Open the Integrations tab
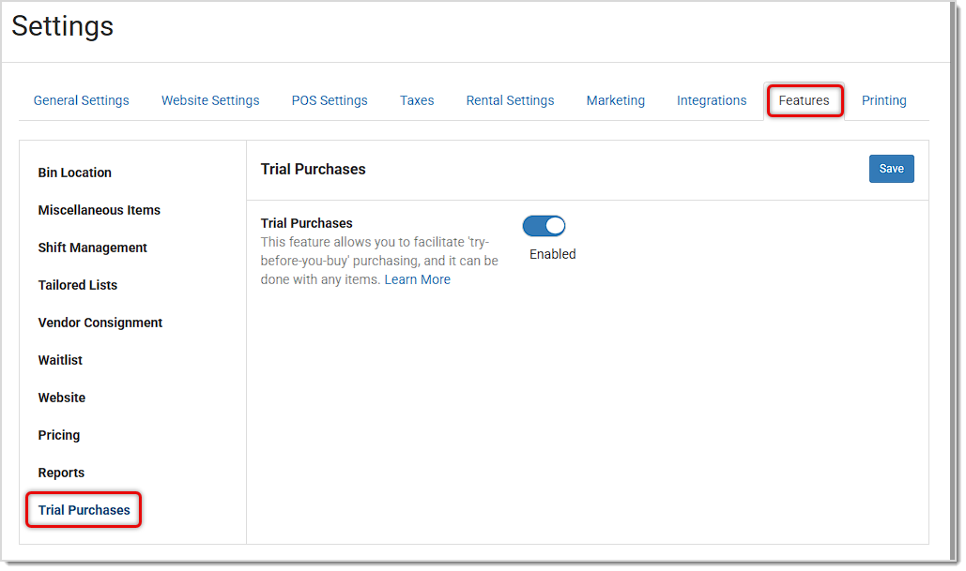Screen dimensions: 966x571 click(712, 100)
